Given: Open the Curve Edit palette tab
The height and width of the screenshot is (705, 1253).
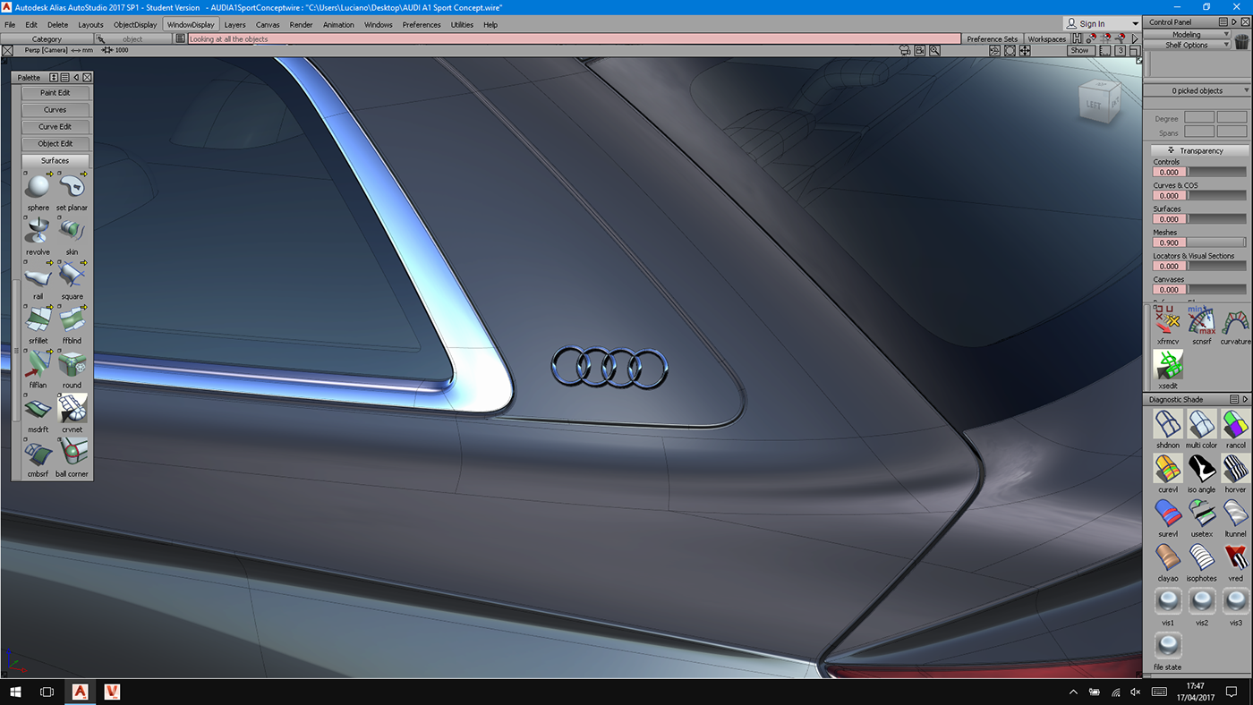Looking at the screenshot, I should (x=55, y=126).
